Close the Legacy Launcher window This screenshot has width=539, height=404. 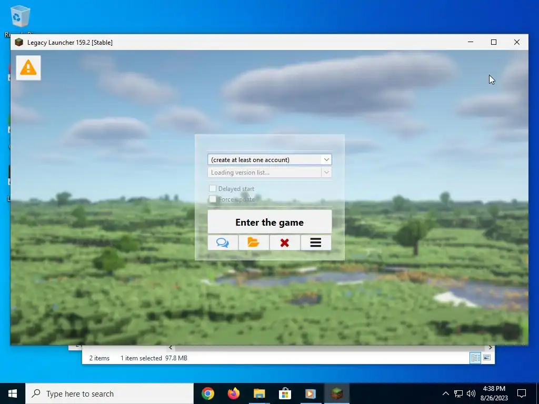(x=517, y=42)
